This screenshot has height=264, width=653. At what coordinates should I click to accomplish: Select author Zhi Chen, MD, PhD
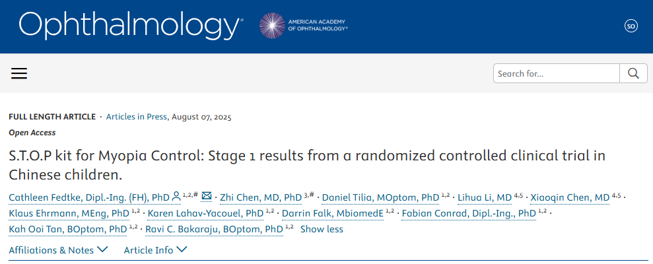point(260,197)
